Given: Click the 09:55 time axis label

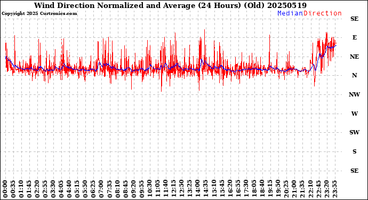Looking at the screenshot, I should (142, 189).
